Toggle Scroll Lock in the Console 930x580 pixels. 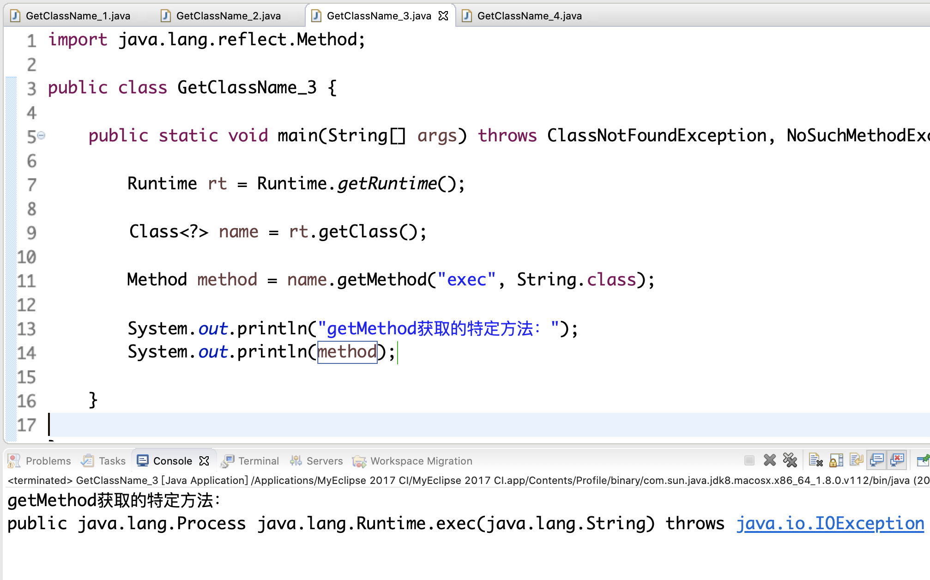836,460
